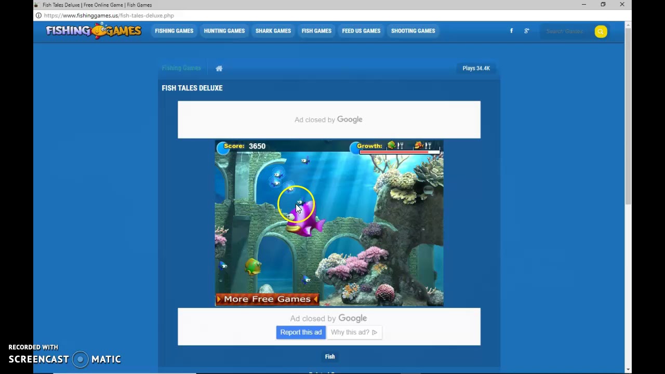Click the page URL in address bar
Screen dimensions: 665x374
pyautogui.click(x=109, y=16)
